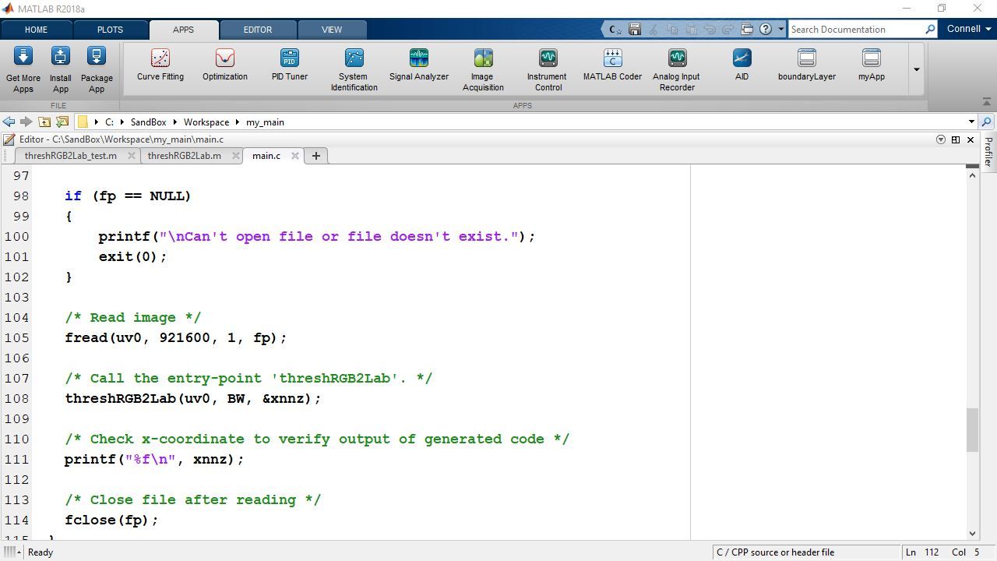Open the custom boundaryLayer app
Image resolution: width=997 pixels, height=561 pixels.
point(806,66)
